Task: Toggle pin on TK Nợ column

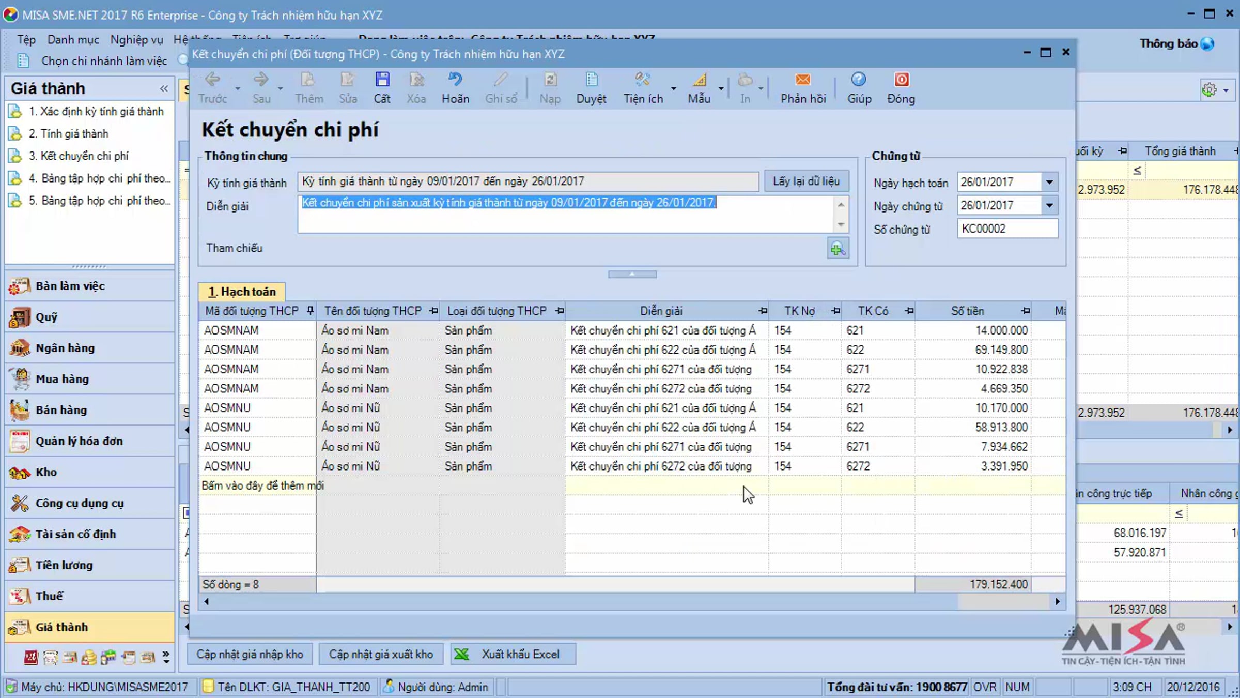Action: [x=835, y=311]
